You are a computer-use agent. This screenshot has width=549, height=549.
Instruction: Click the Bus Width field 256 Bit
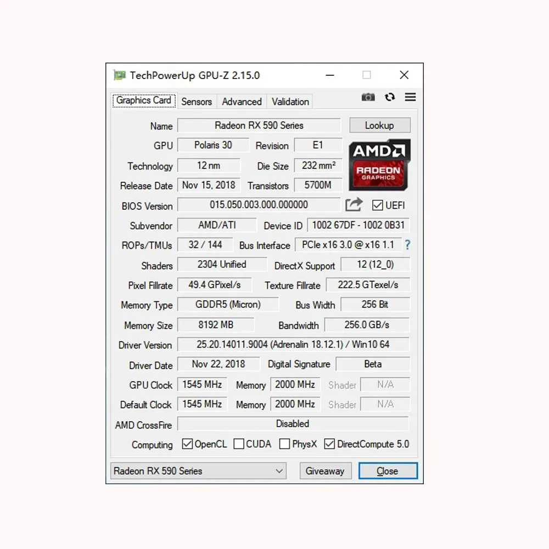pyautogui.click(x=376, y=304)
